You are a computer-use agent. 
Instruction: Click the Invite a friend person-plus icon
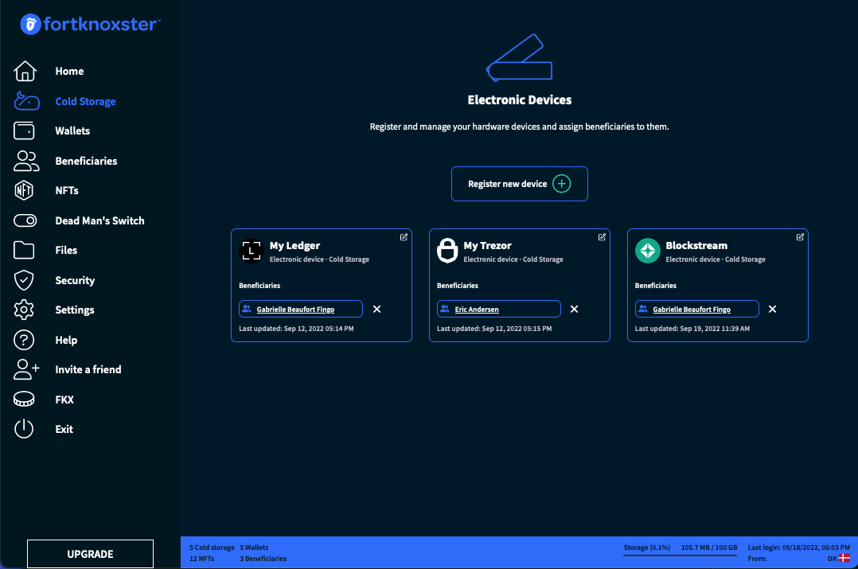[26, 369]
